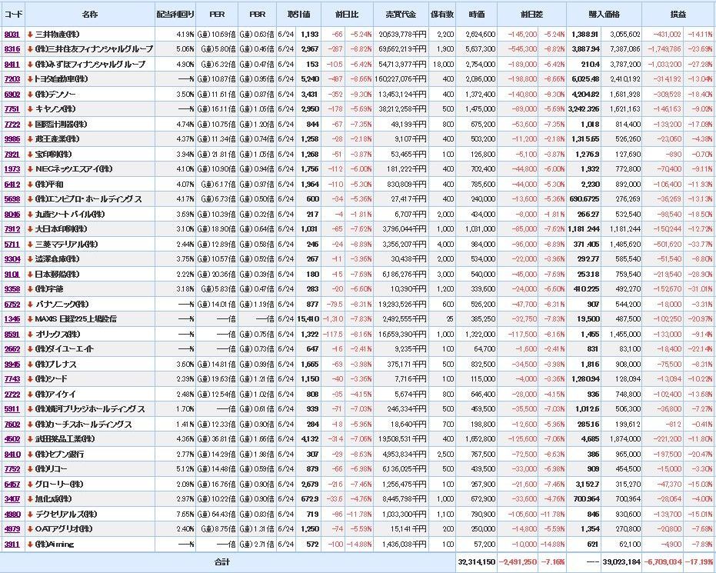
Task: Open stock code 8031 link
Action: pyautogui.click(x=12, y=34)
